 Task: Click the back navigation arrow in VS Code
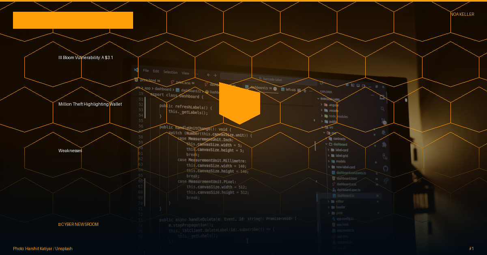click(x=209, y=74)
